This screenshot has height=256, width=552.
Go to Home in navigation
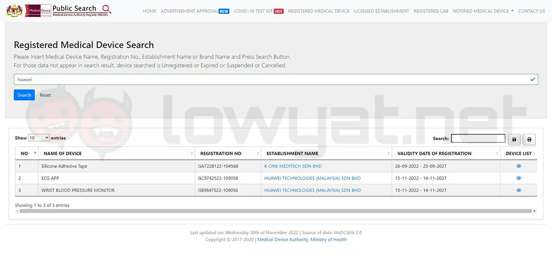click(x=149, y=11)
